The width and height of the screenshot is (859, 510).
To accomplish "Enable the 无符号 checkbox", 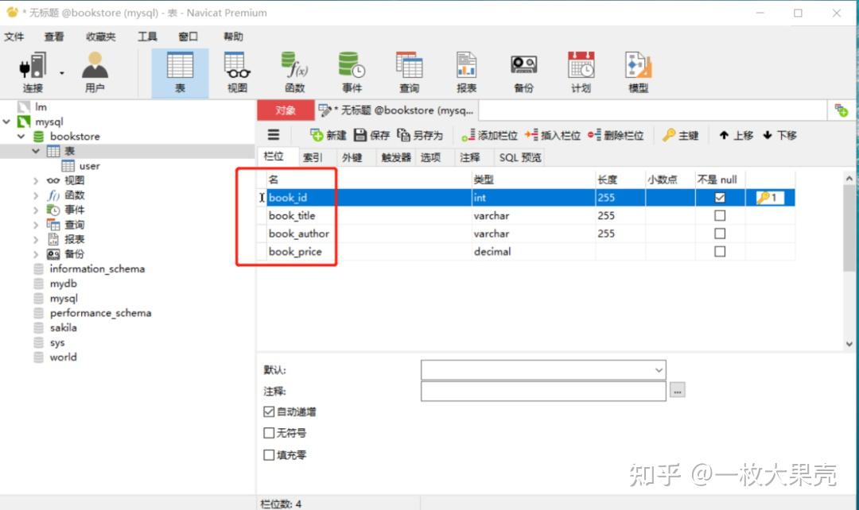I will [269, 433].
